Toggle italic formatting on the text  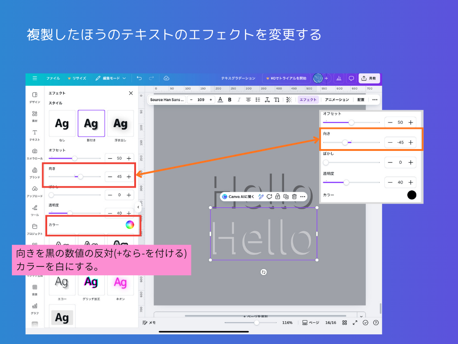(x=239, y=99)
